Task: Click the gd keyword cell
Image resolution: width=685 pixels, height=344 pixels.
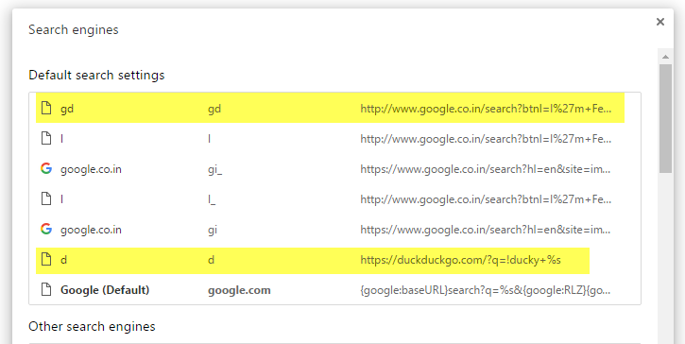Action: [214, 109]
